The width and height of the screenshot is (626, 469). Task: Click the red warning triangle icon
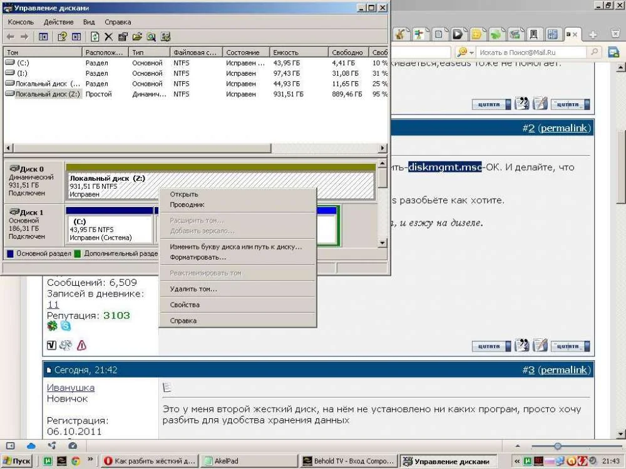81,345
